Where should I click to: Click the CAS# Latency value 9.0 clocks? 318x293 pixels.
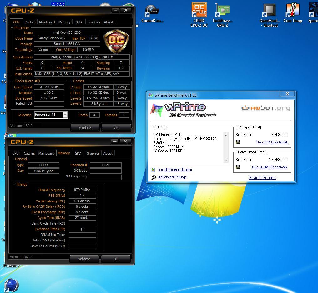(x=82, y=201)
